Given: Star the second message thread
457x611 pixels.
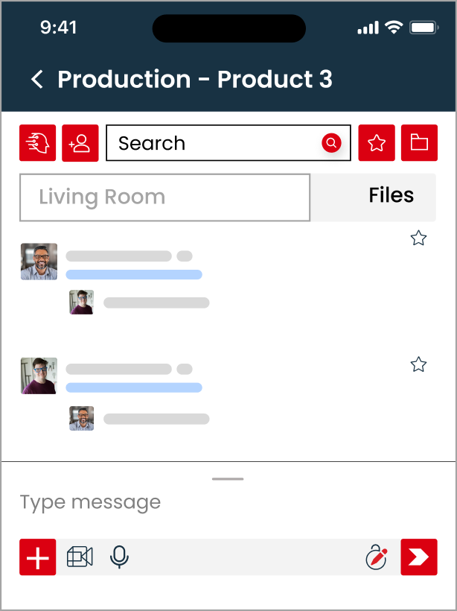Looking at the screenshot, I should pyautogui.click(x=418, y=365).
